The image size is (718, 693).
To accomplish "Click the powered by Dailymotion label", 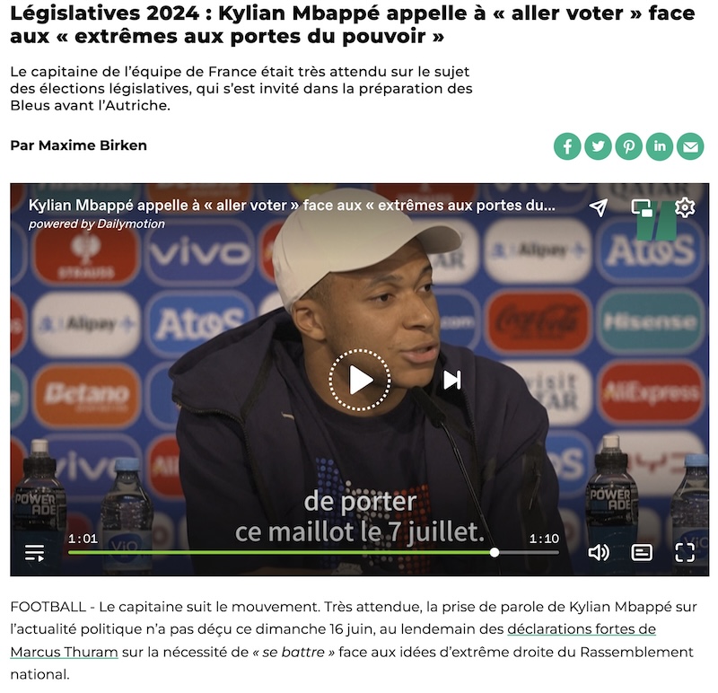I will 97,224.
